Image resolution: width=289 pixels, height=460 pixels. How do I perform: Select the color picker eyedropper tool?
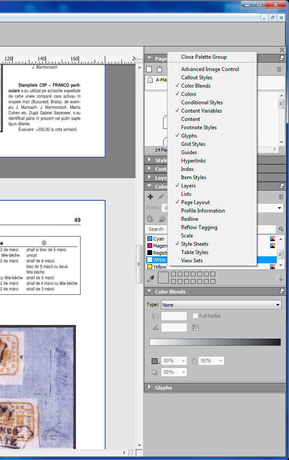(150, 278)
